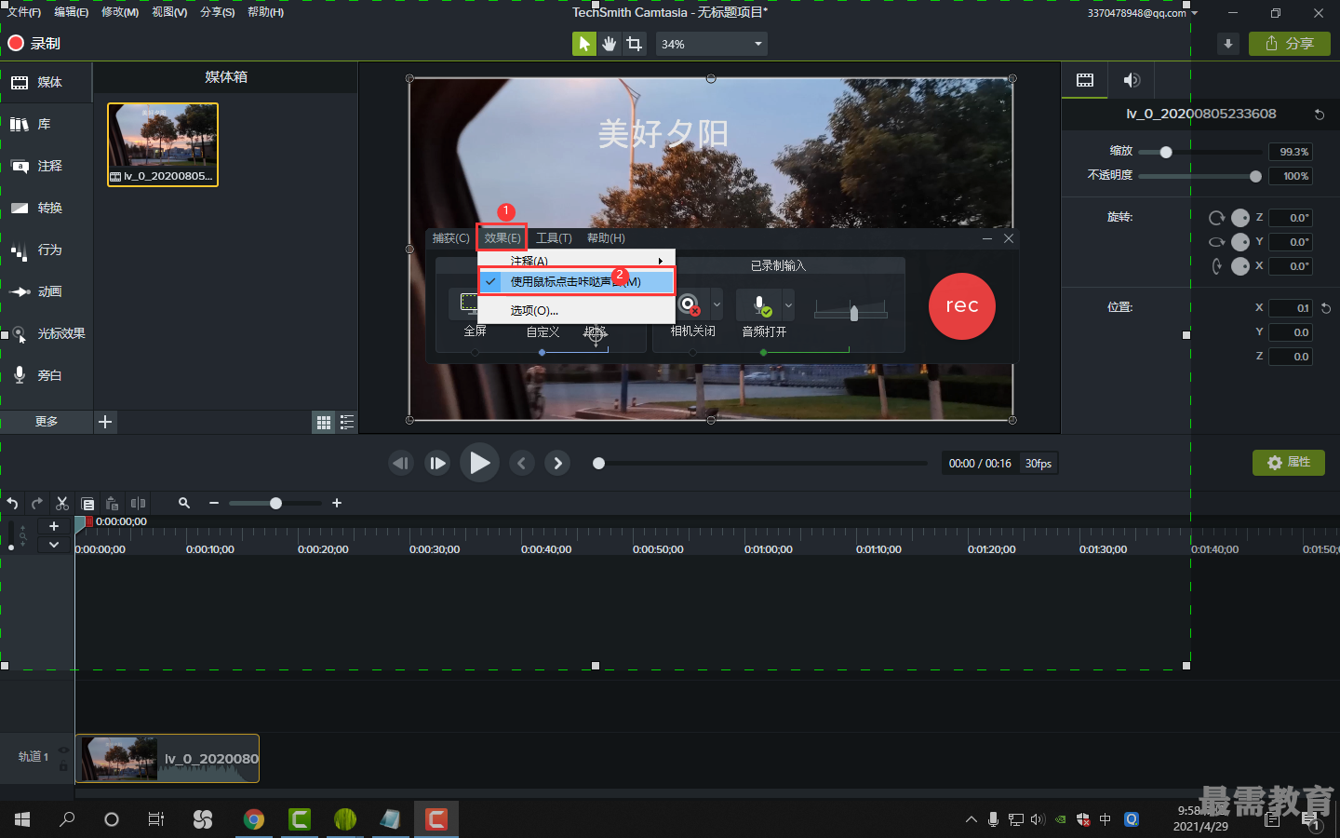The width and height of the screenshot is (1340, 838).
Task: Adjust the timeline zoom slider handle
Action: (x=275, y=503)
